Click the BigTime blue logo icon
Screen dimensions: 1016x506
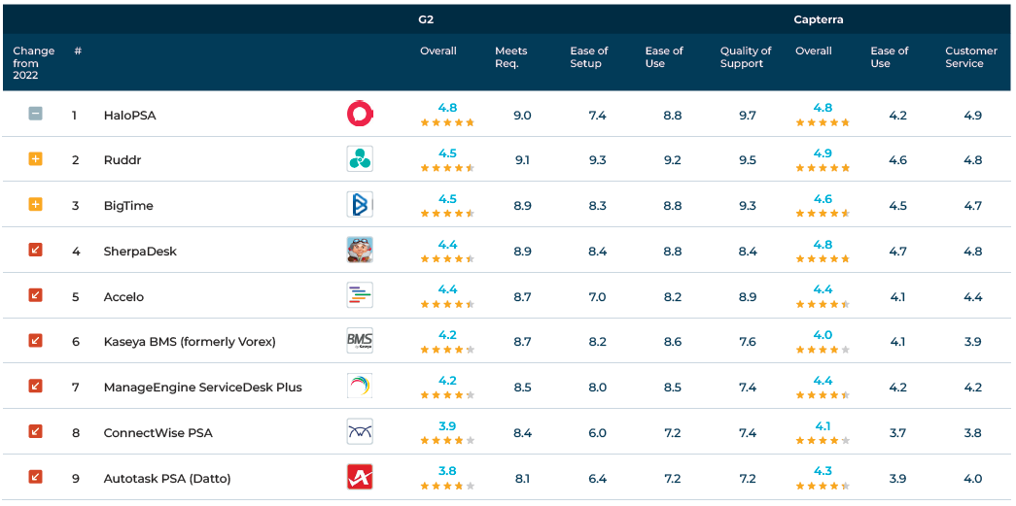(360, 205)
